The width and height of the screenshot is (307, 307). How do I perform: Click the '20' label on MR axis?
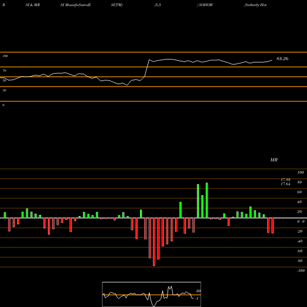tap(300, 212)
